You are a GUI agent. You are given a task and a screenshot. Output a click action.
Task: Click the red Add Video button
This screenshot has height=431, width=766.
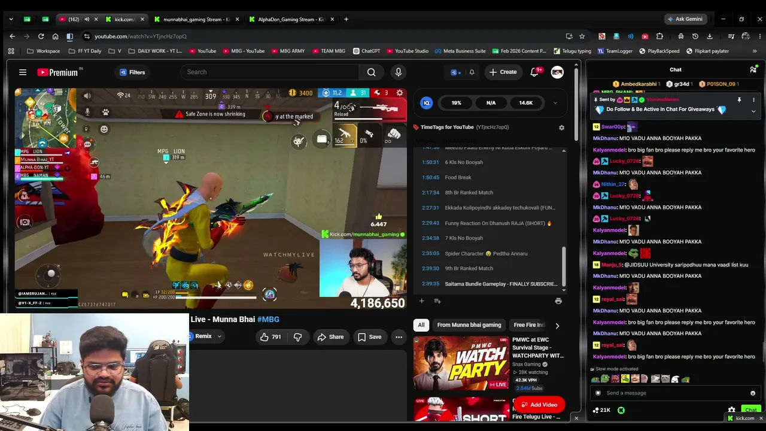click(539, 405)
